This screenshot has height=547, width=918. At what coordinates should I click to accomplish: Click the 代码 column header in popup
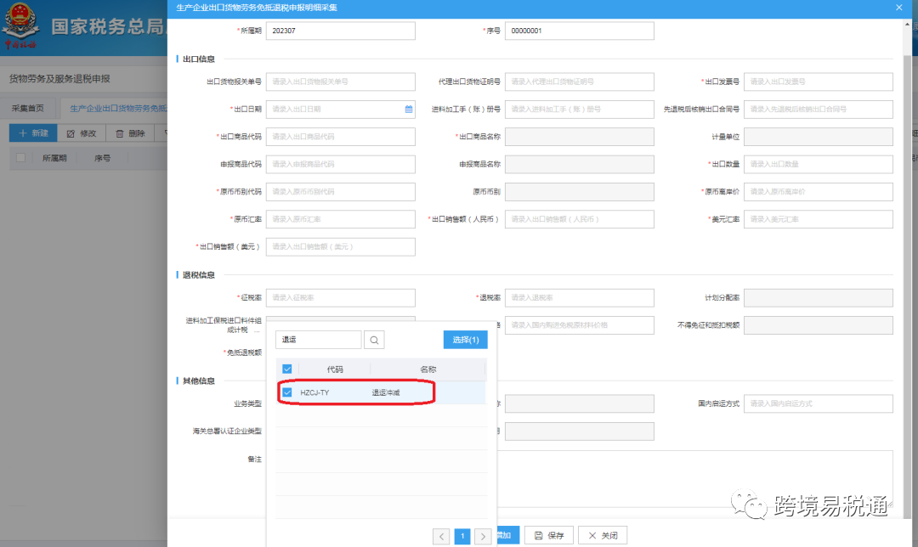[x=335, y=369]
